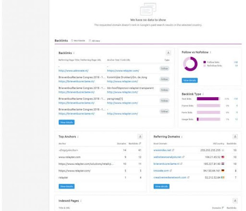
Task: Open info tooltip for Indexed Pages
Action: click(81, 201)
